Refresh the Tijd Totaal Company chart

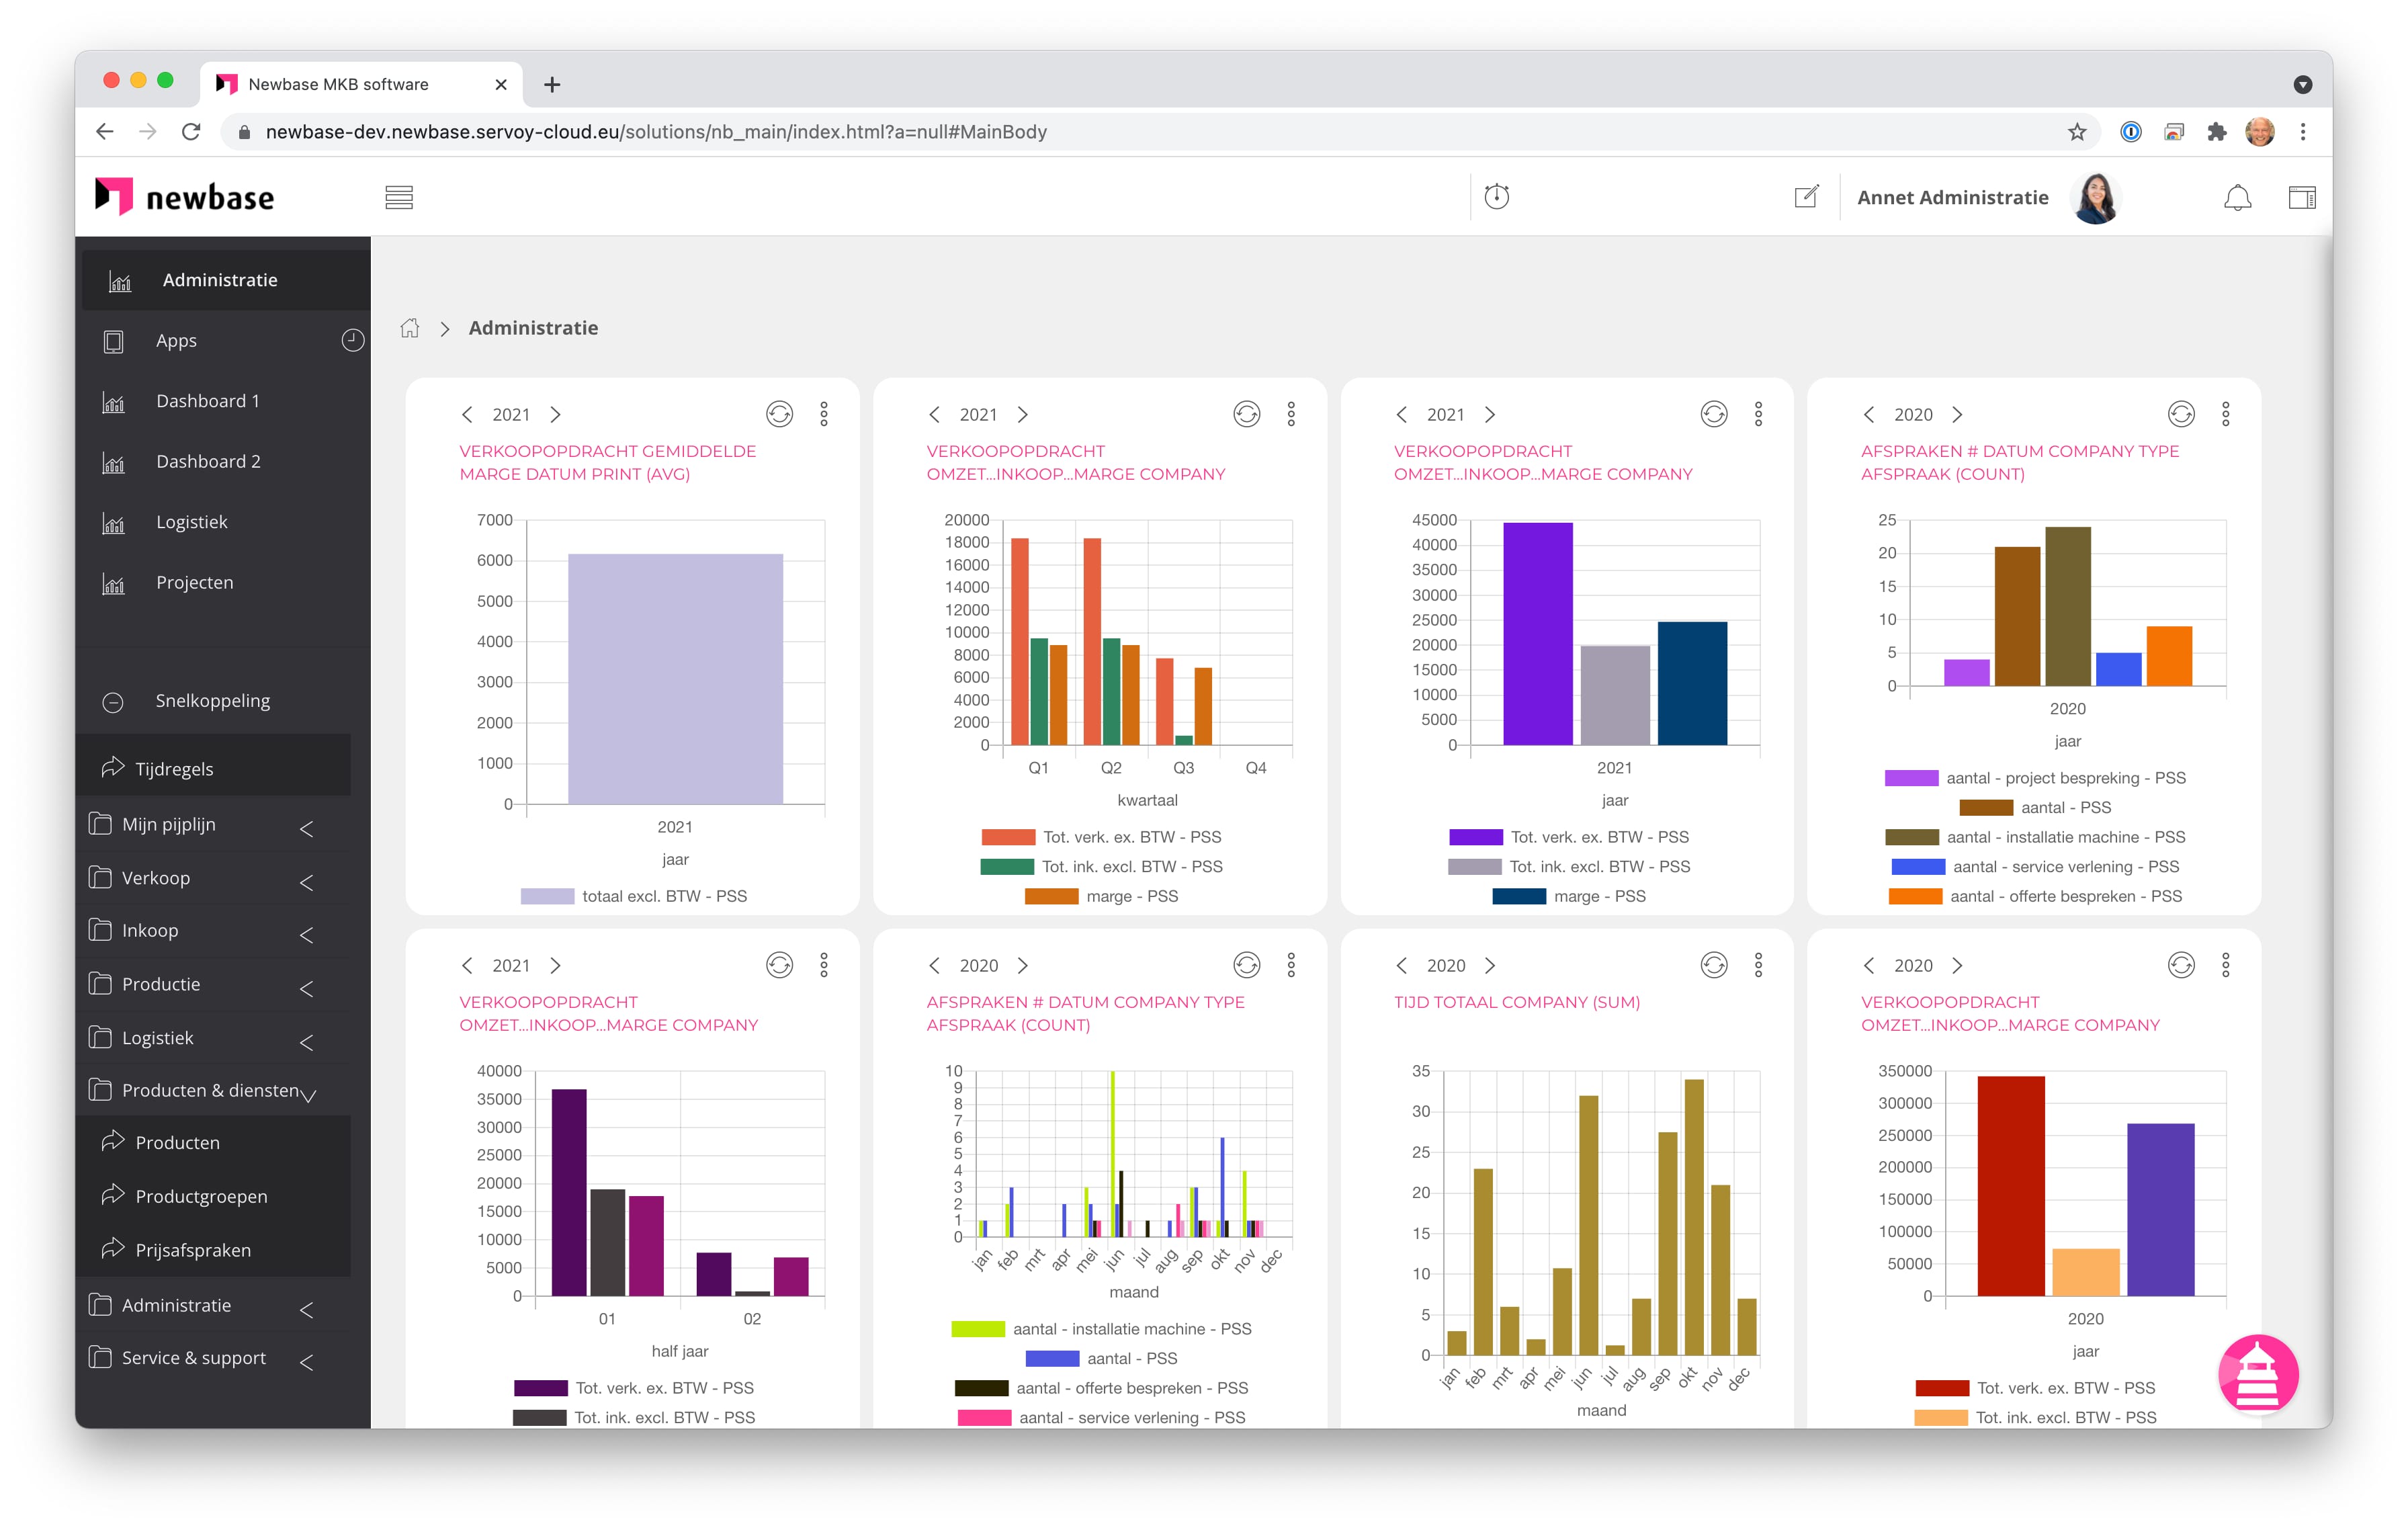[x=1714, y=965]
